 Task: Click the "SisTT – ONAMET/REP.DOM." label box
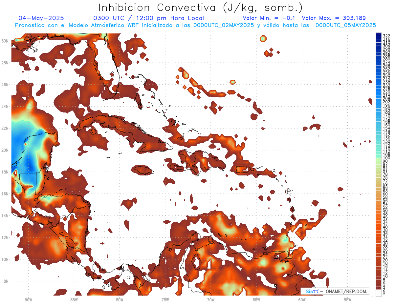point(335,291)
